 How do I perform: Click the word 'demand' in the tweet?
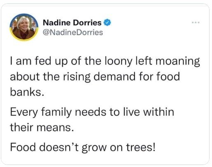tap(114, 77)
